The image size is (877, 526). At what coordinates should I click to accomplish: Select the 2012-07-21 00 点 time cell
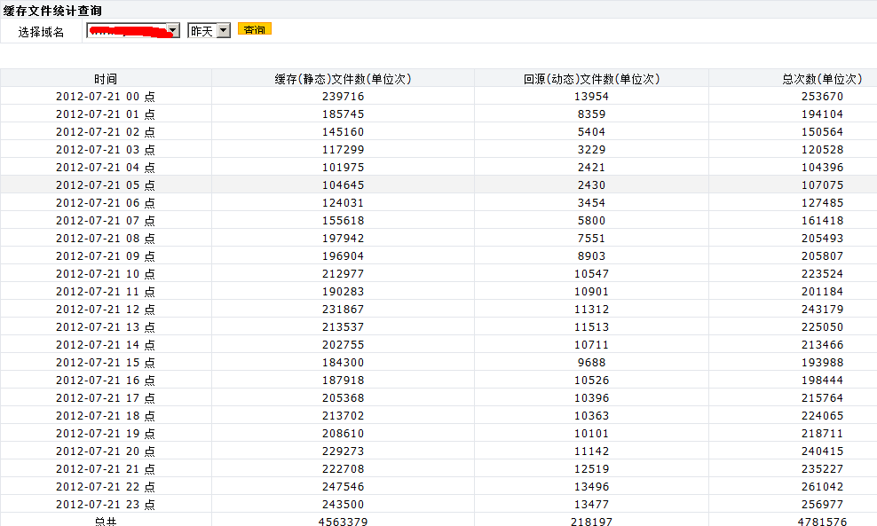[x=106, y=97]
